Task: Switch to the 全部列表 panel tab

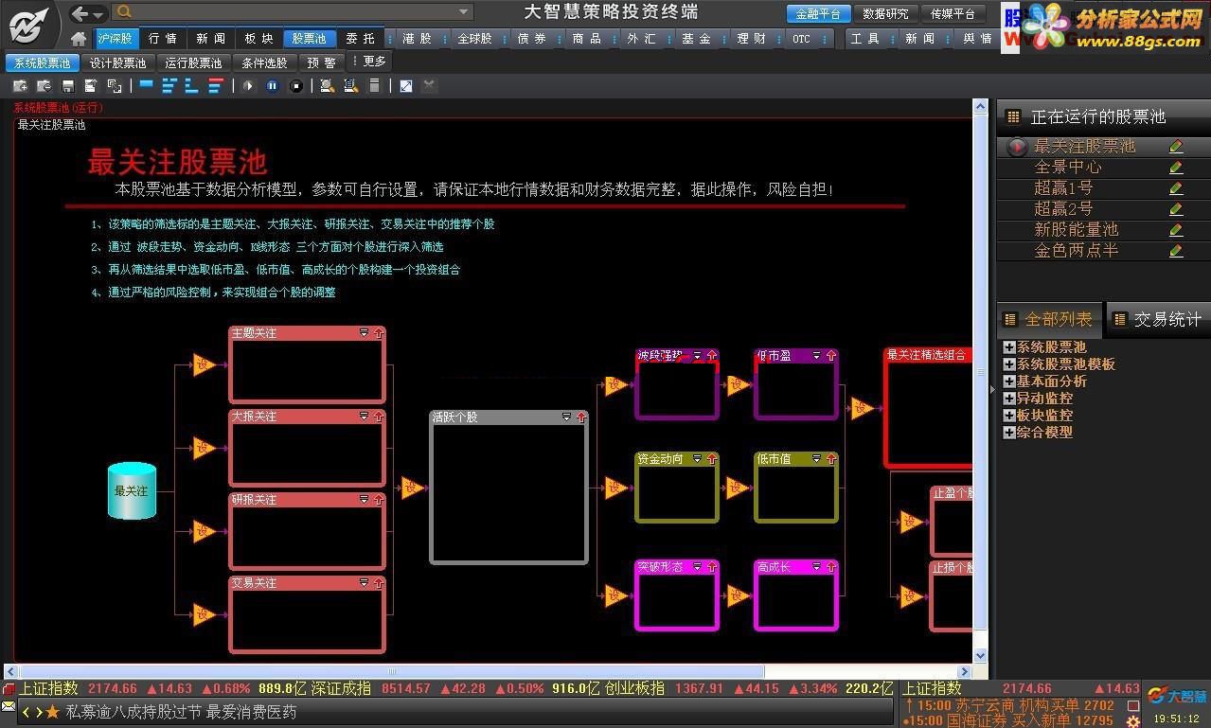Action: click(1050, 320)
